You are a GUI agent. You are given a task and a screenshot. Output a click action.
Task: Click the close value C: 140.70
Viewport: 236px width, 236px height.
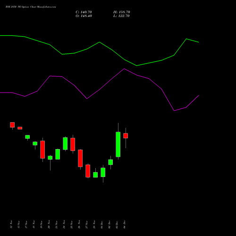click(x=84, y=12)
